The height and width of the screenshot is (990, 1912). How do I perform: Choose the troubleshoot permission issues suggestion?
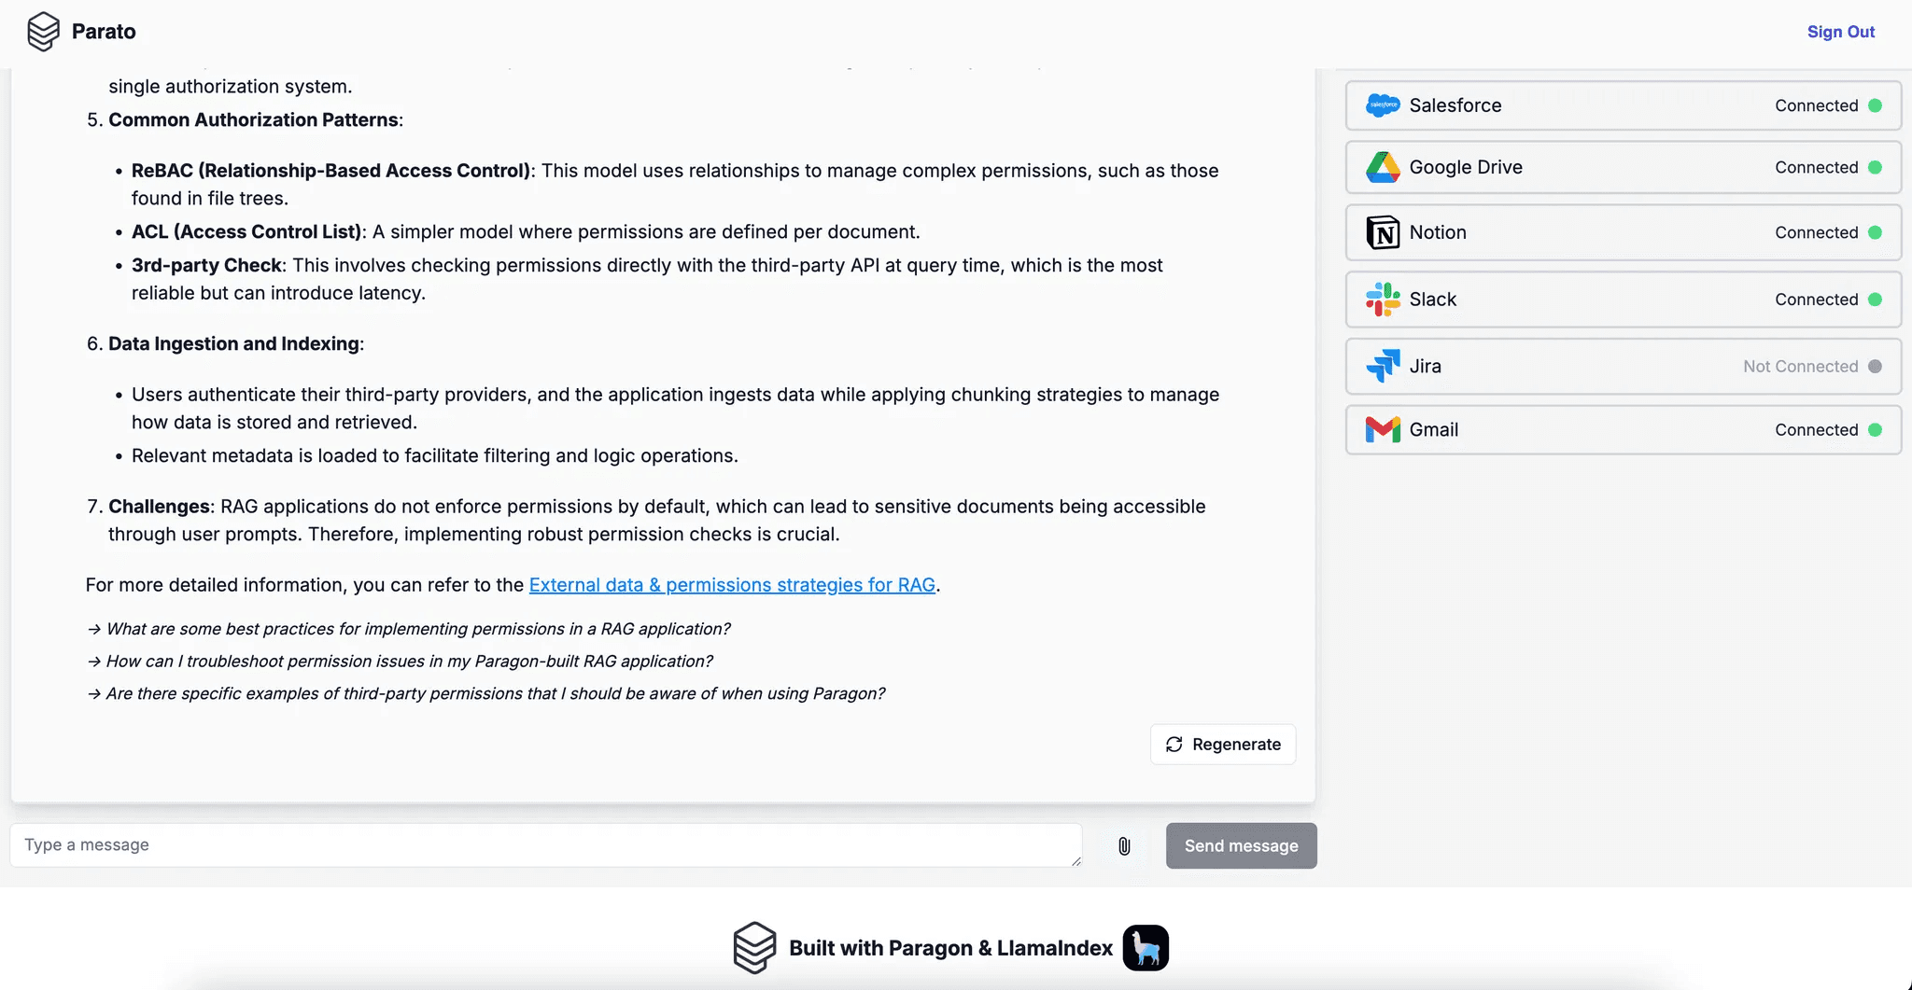click(x=409, y=662)
